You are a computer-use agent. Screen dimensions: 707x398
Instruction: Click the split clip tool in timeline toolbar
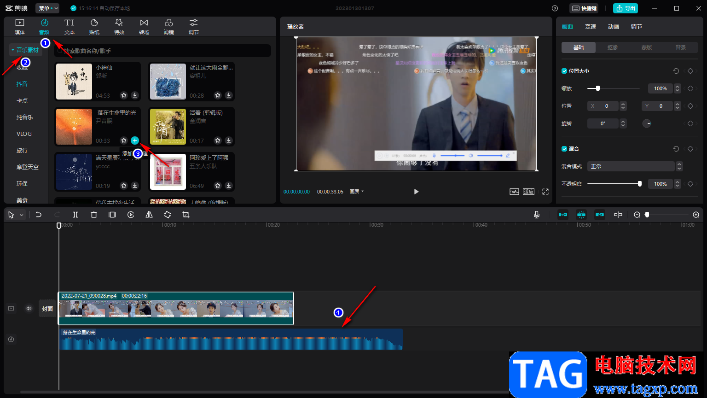point(75,215)
